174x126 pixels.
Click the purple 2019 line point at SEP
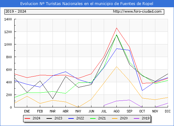pos(129,100)
